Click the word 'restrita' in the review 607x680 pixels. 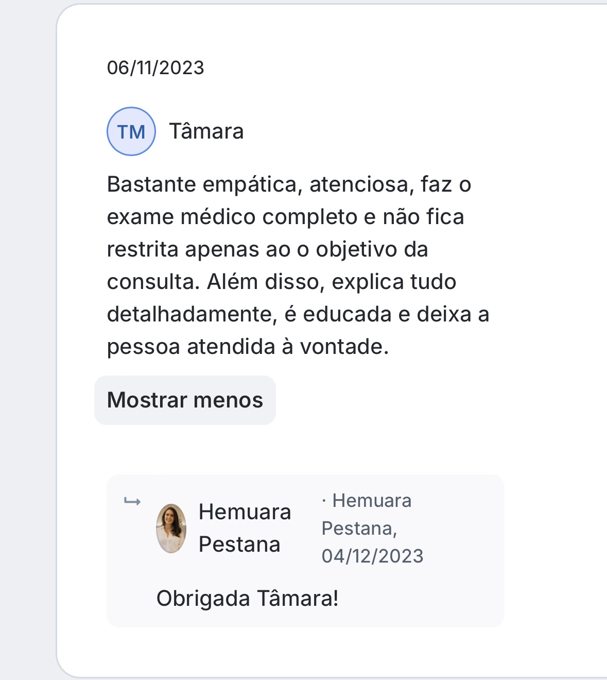click(x=142, y=249)
